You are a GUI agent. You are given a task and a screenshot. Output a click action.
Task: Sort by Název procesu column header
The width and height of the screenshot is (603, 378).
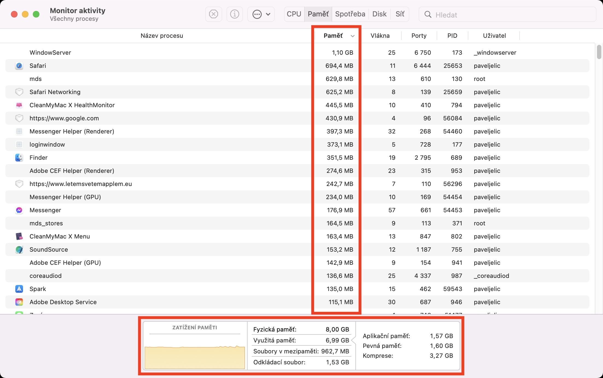click(161, 36)
